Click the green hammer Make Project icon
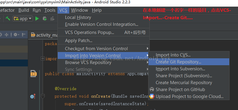The height and width of the screenshot is (110, 238). coord(8,19)
